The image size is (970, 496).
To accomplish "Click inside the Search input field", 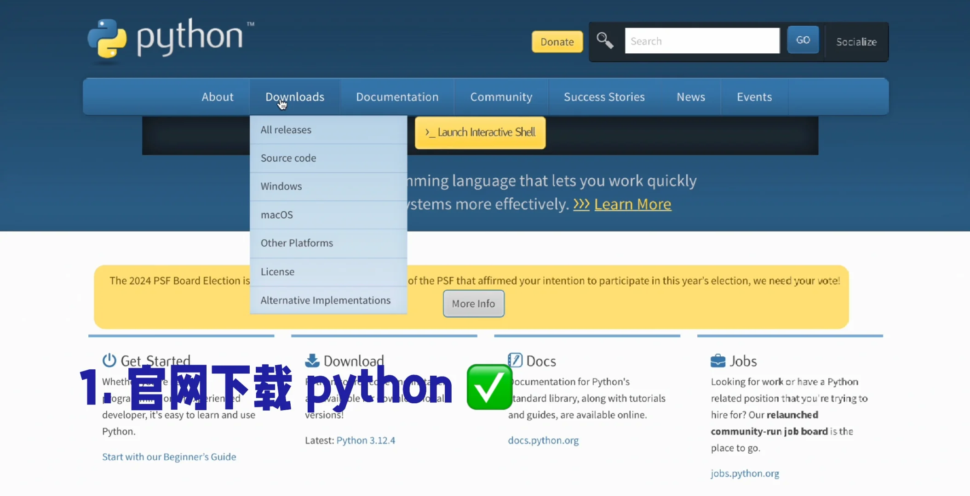I will point(701,40).
